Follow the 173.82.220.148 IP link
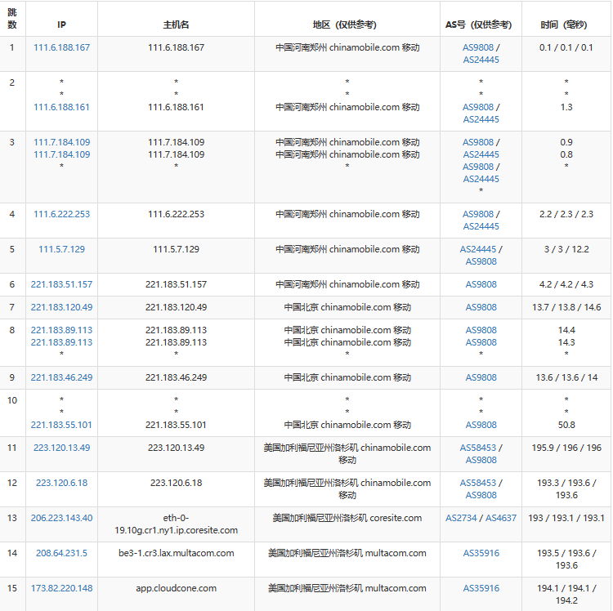Screen dimensions: 613x611 point(62,588)
